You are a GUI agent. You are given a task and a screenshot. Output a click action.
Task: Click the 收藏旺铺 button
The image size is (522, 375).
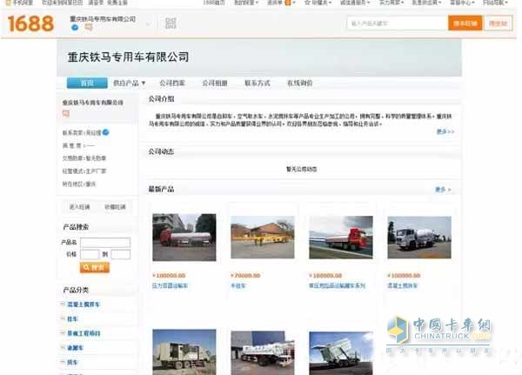click(x=115, y=207)
